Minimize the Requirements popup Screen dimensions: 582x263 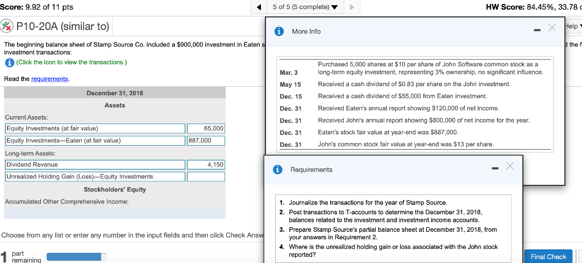click(x=495, y=169)
